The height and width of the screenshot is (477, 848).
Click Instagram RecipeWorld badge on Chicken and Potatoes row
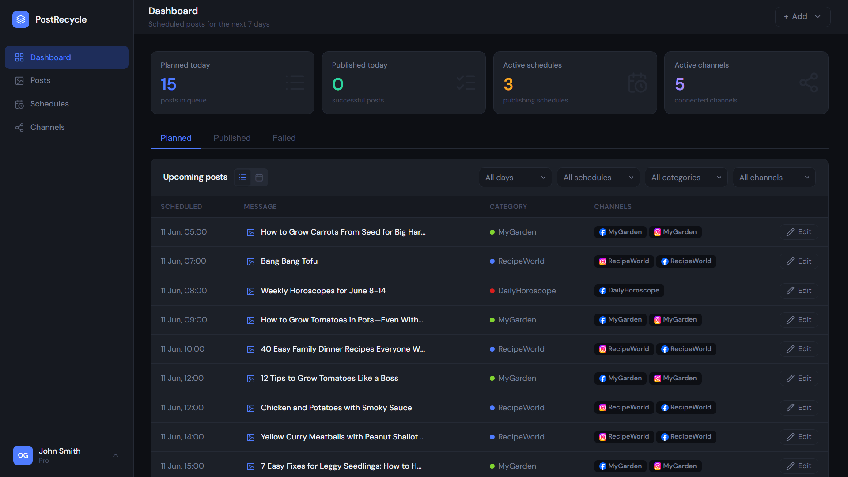click(x=624, y=407)
